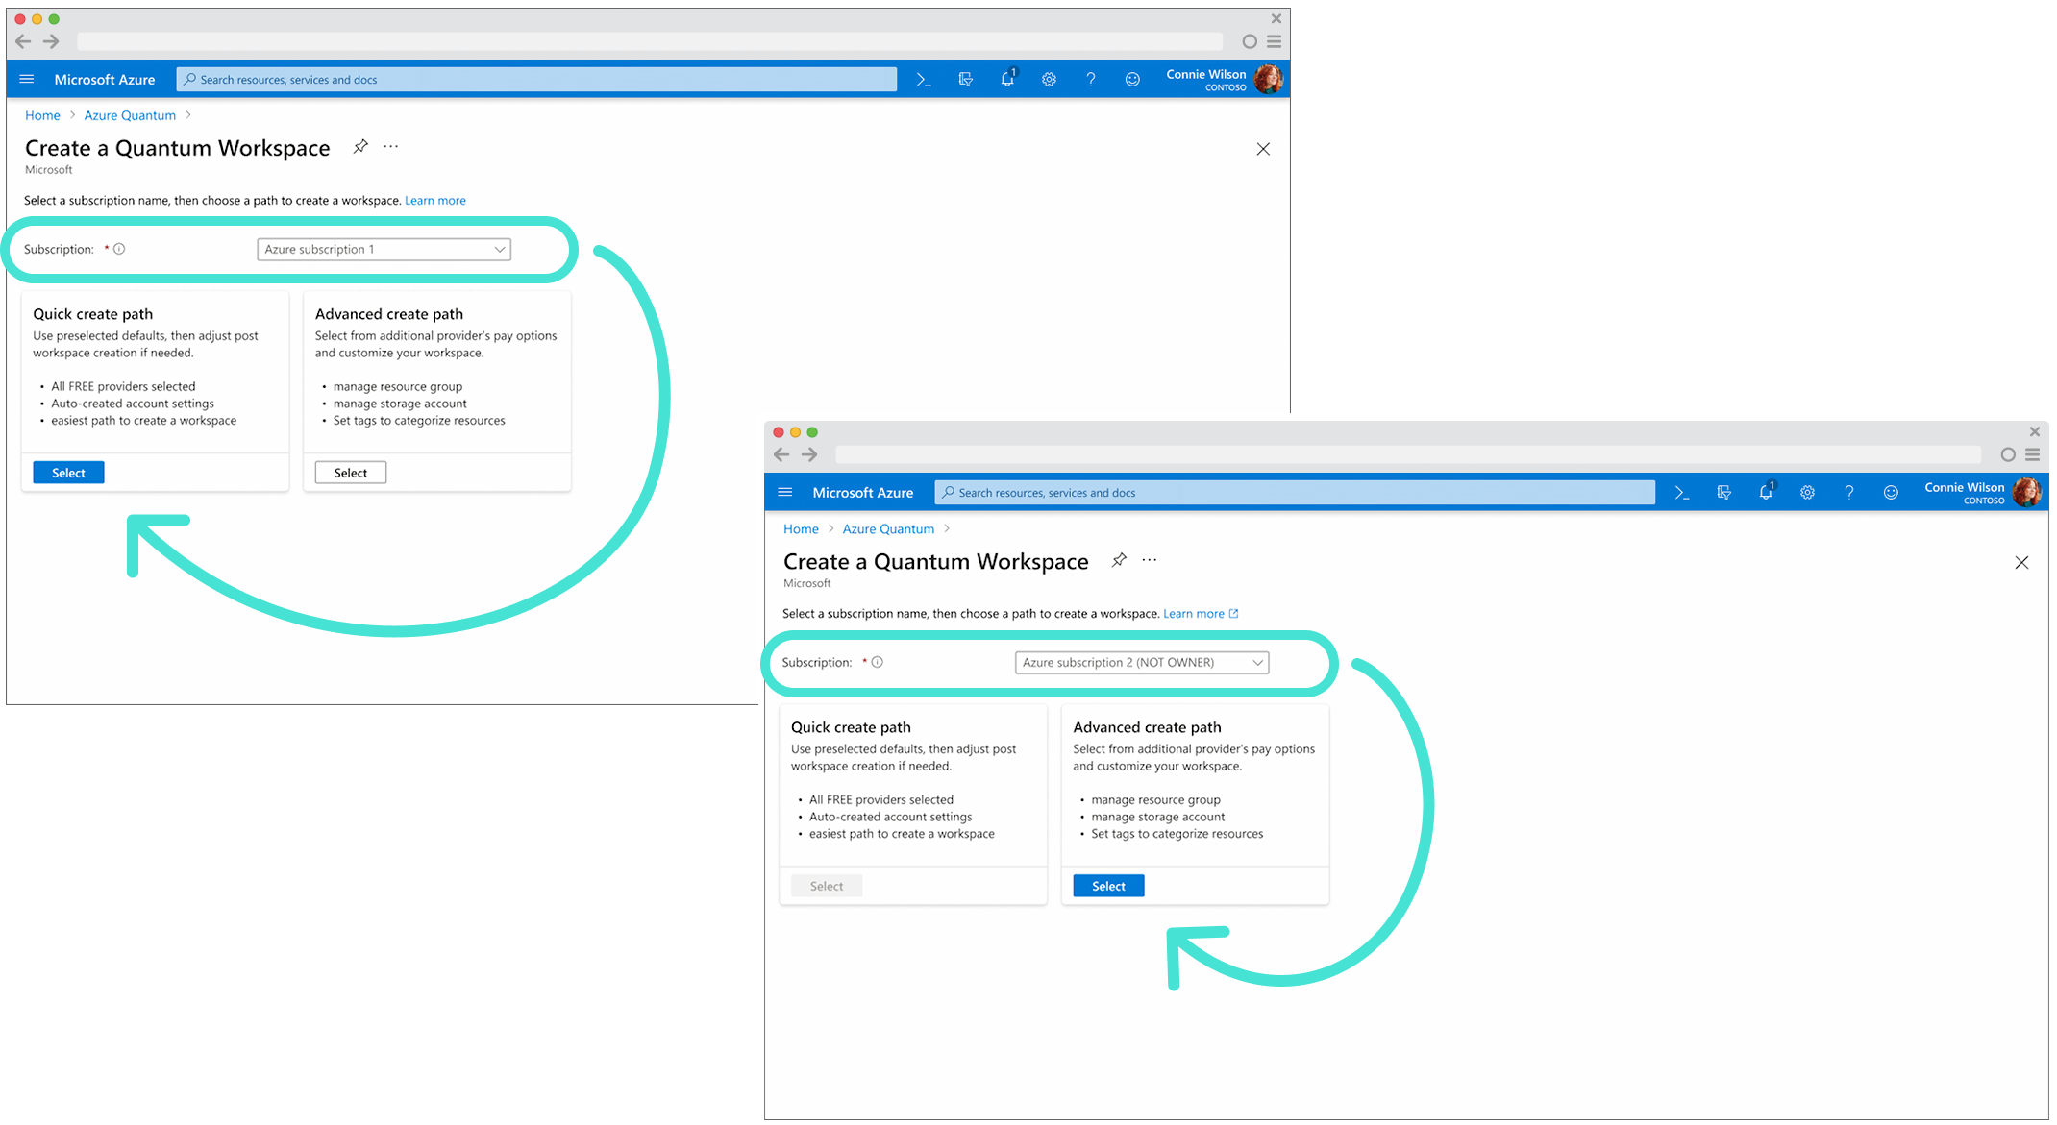Open hamburger portal menu in bottom window
This screenshot has height=1125, width=2057.
tap(785, 493)
